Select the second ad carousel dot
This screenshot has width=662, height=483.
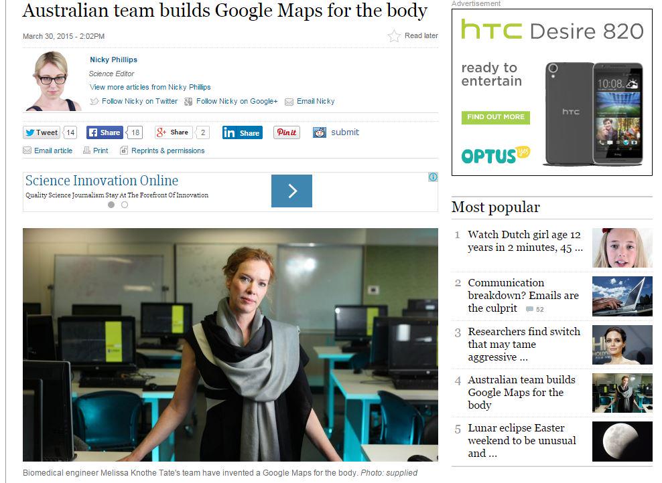[x=125, y=205]
